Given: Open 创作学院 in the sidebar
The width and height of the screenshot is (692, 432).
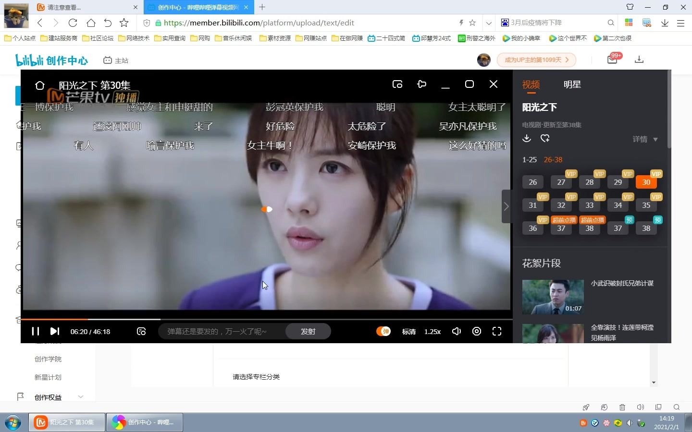Looking at the screenshot, I should 48,359.
